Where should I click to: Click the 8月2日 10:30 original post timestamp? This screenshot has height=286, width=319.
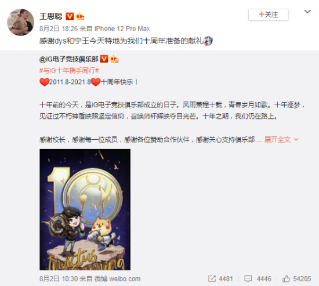coord(59,278)
